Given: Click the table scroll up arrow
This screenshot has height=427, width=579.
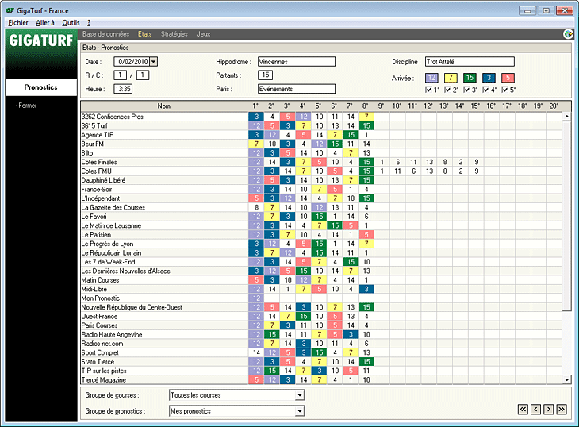Looking at the screenshot, I should tap(567, 117).
